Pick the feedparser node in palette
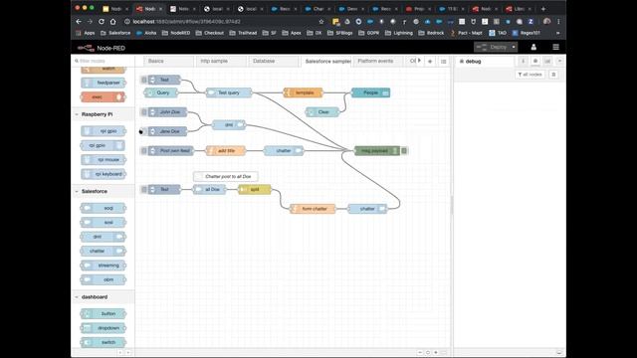Image resolution: width=637 pixels, height=358 pixels. tap(104, 83)
